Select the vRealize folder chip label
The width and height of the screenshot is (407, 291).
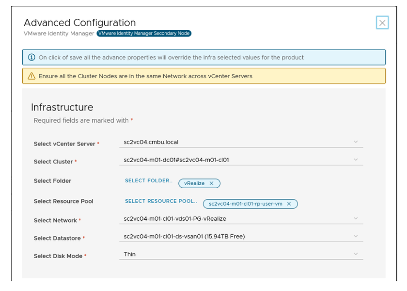click(x=194, y=183)
